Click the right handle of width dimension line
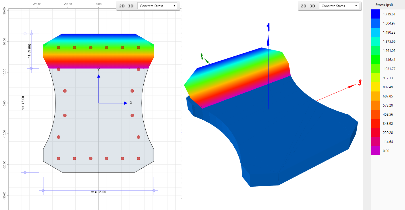The width and height of the screenshot is (405, 210). 154,191
